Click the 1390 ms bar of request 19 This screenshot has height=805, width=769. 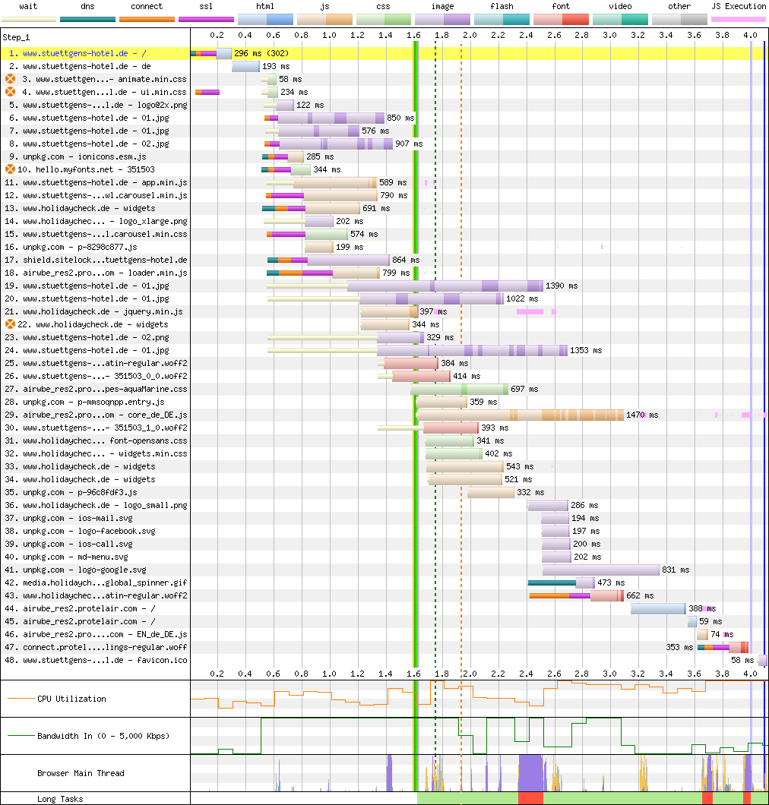coord(445,286)
